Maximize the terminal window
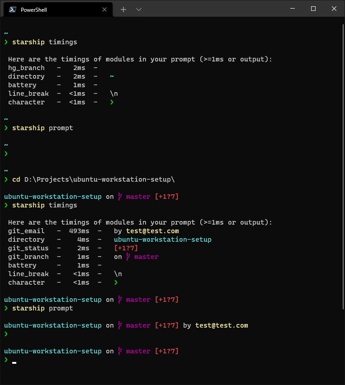 313,9
